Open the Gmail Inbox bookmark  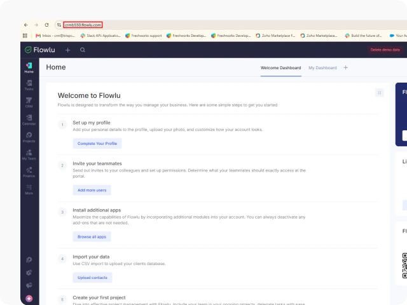(55, 36)
